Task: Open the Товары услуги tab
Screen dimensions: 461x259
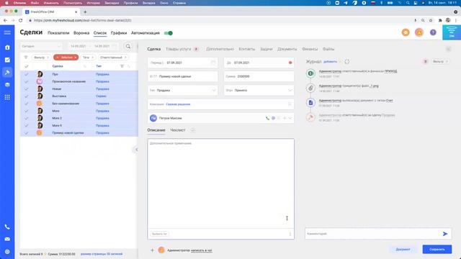Action: click(x=179, y=49)
